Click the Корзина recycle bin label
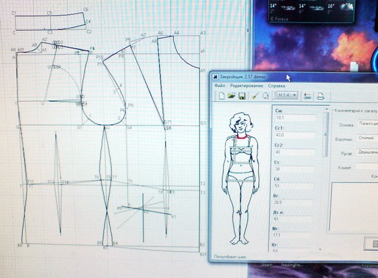The height and width of the screenshot is (278, 378). 369,265
